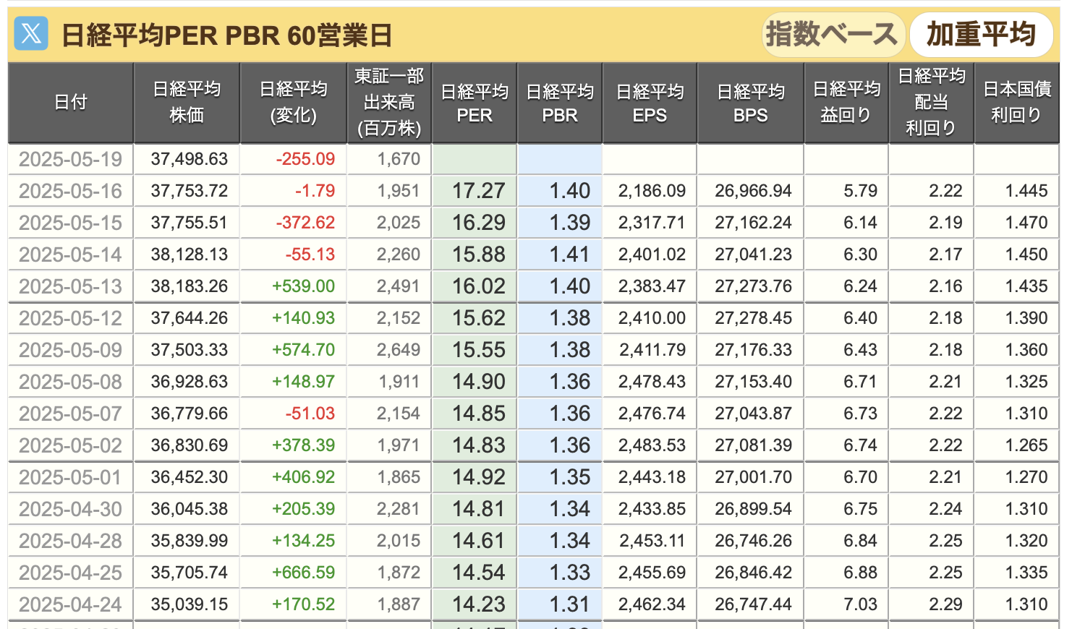Click the EPS value 2,410.00
The width and height of the screenshot is (1072, 629).
click(652, 318)
